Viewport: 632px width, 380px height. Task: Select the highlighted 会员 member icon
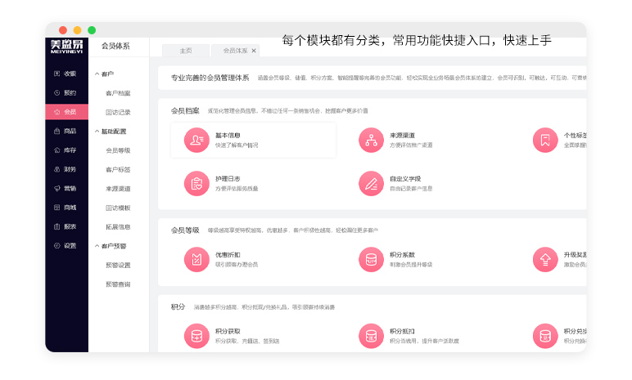[x=56, y=112]
